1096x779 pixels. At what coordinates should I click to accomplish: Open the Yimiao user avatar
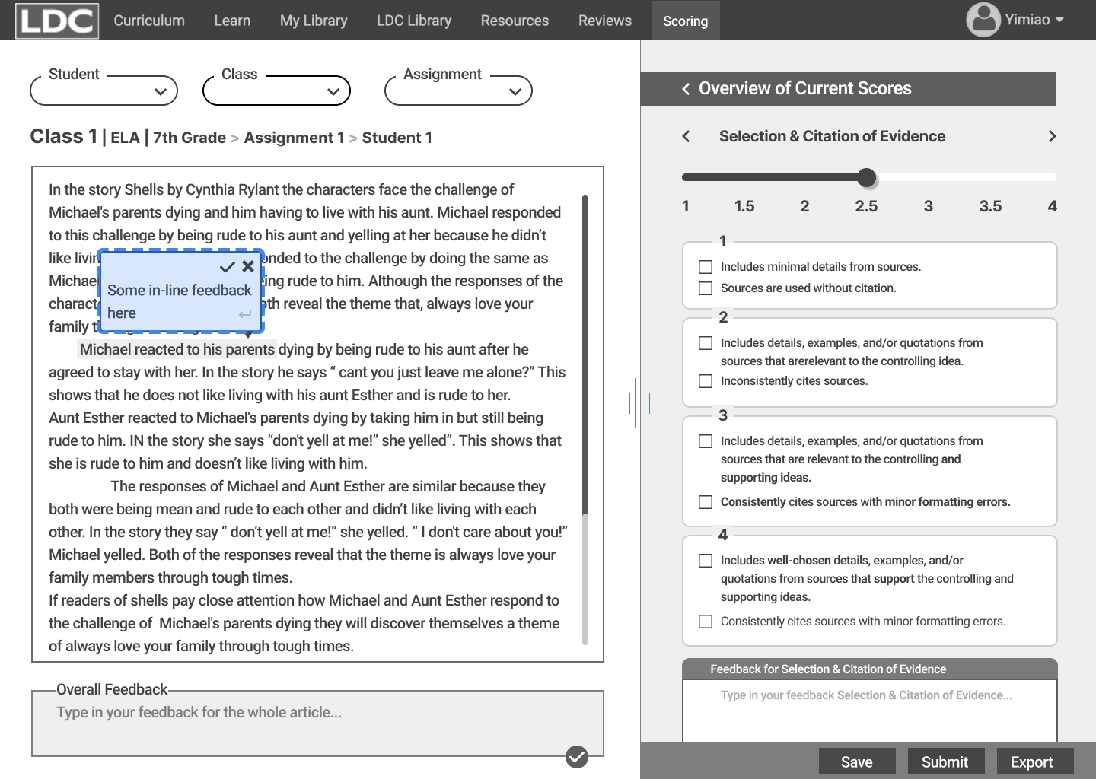point(983,20)
